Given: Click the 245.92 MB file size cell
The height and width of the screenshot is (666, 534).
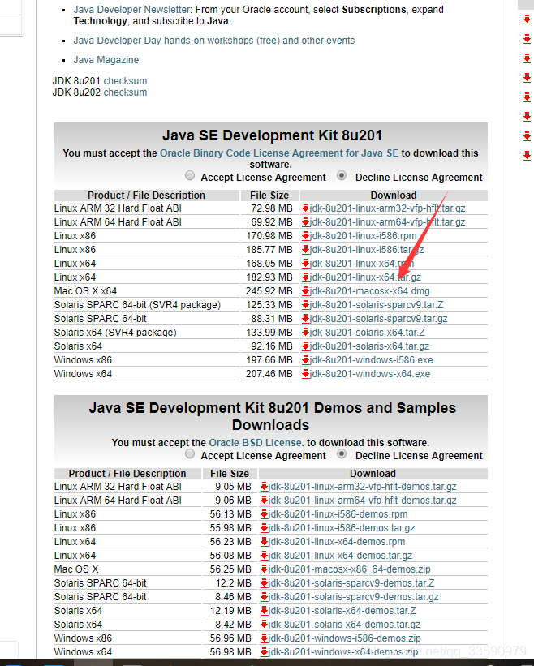Looking at the screenshot, I should (x=269, y=291).
